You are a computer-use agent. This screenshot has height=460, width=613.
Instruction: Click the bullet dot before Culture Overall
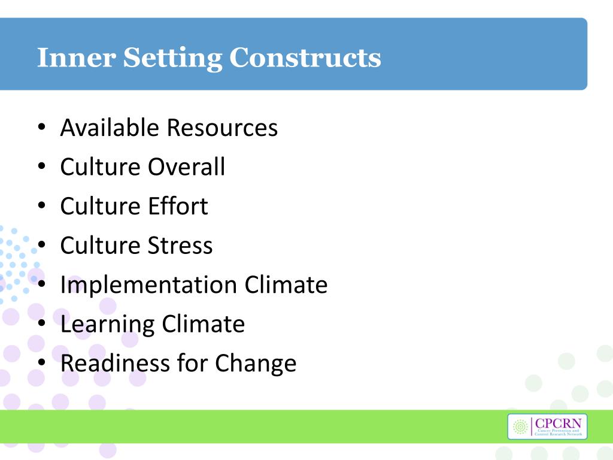tap(42, 167)
